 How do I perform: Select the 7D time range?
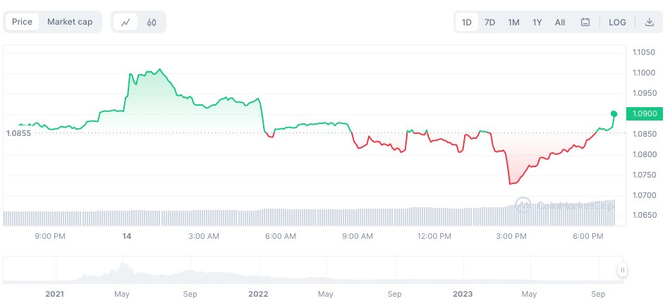pyautogui.click(x=489, y=22)
